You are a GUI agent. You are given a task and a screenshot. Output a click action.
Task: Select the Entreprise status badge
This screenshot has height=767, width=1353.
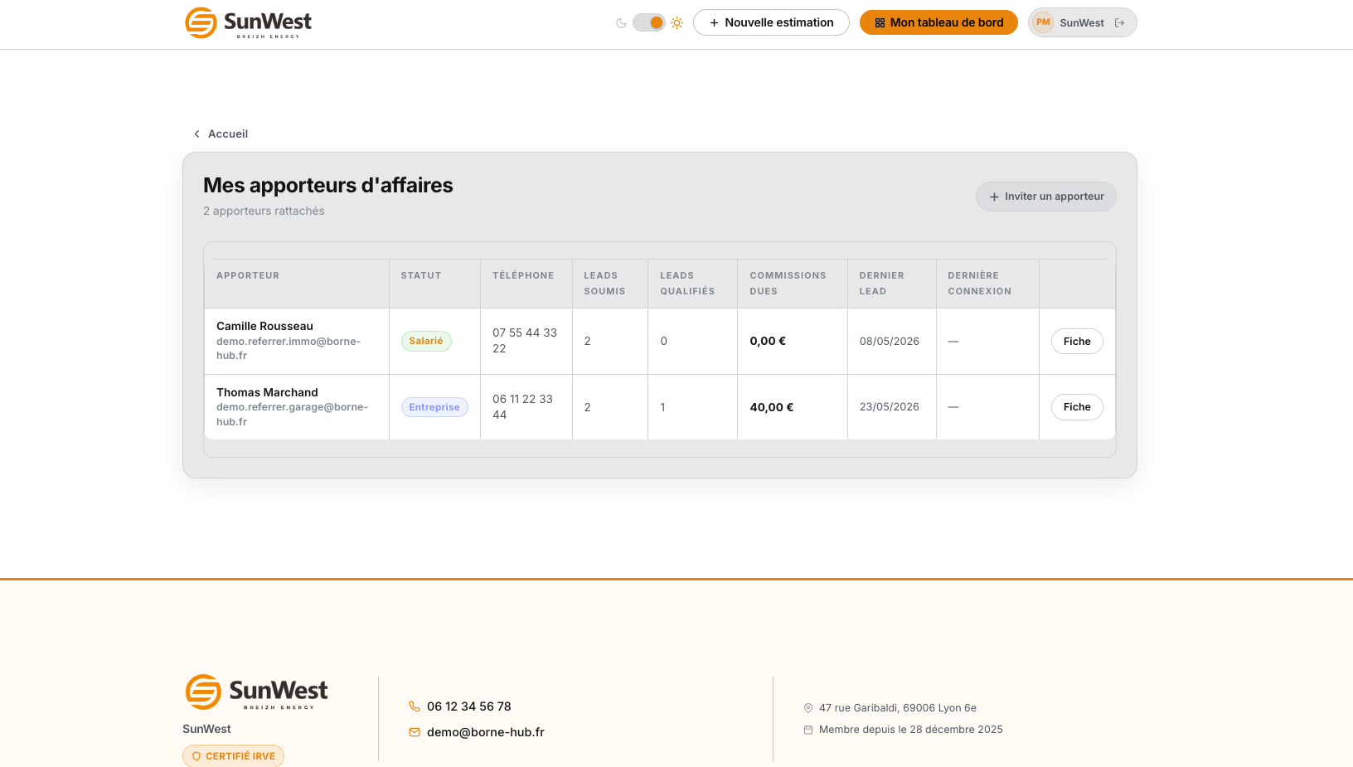[434, 407]
